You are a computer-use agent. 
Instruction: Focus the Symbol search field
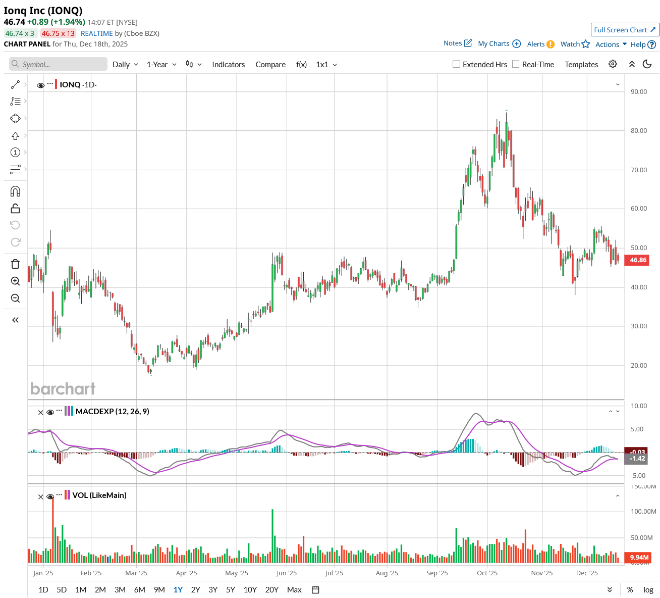(58, 64)
